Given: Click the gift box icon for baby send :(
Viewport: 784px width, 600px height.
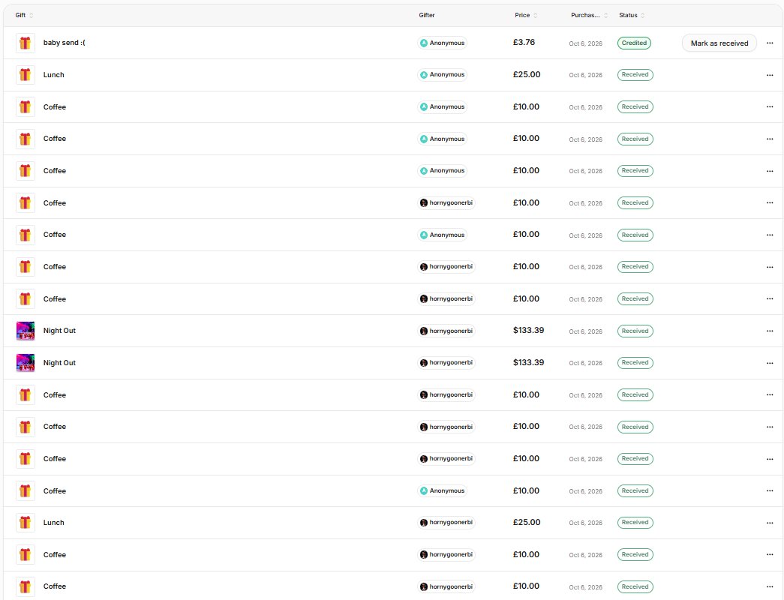Looking at the screenshot, I should (26, 43).
